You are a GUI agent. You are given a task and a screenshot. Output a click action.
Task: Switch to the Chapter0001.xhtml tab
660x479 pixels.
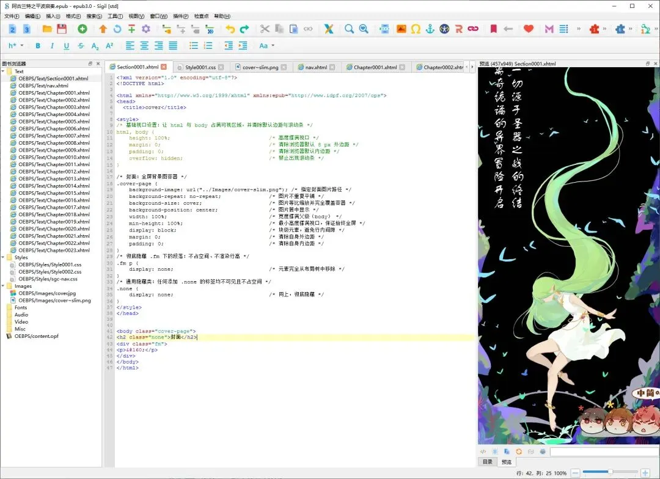point(375,67)
